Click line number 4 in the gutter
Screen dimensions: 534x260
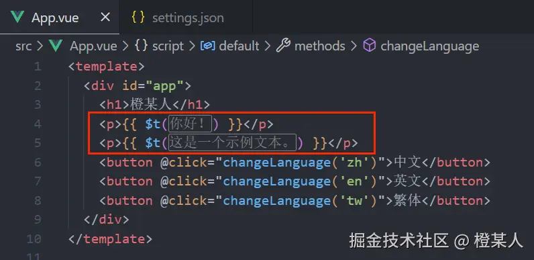(x=37, y=124)
